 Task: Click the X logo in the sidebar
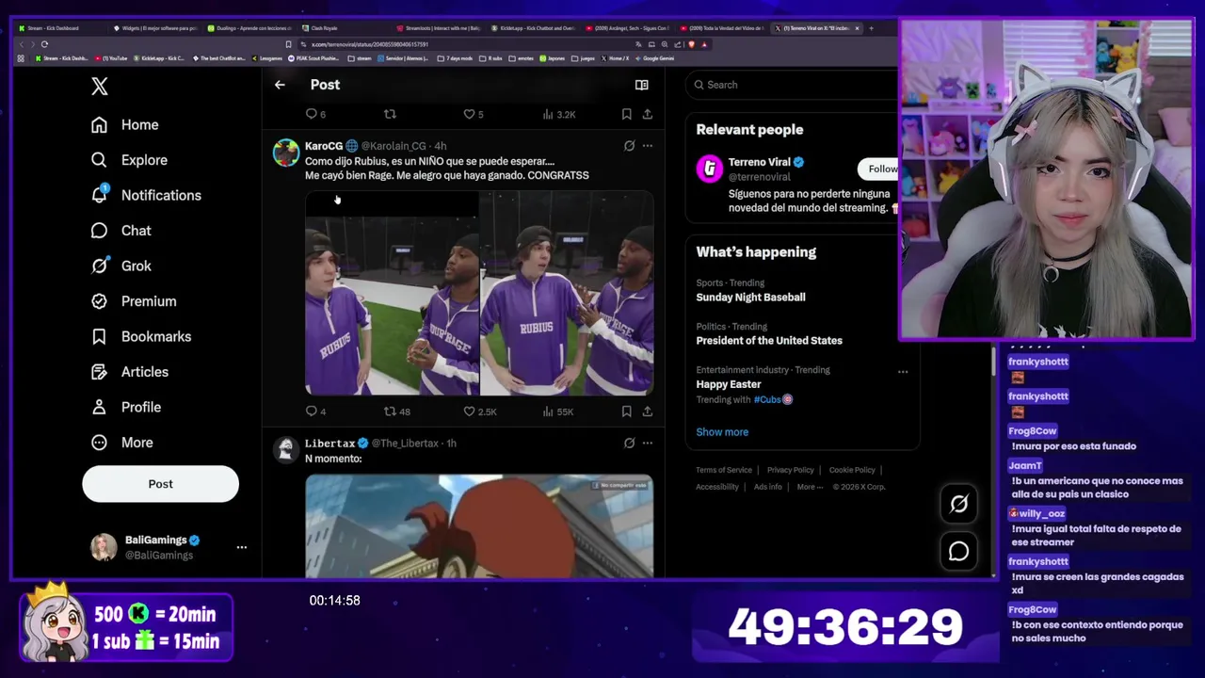tap(100, 87)
